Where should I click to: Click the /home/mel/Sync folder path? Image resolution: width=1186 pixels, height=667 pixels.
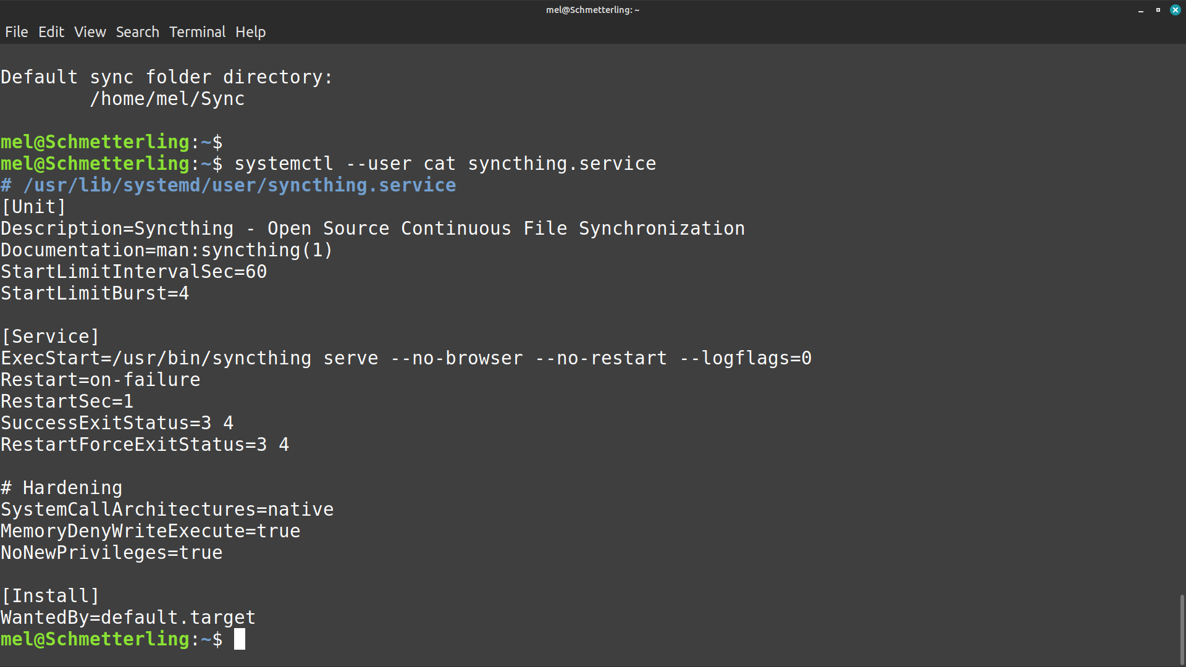167,99
